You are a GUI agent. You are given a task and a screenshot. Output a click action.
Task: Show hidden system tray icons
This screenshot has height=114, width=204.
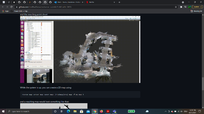[x=166, y=111]
